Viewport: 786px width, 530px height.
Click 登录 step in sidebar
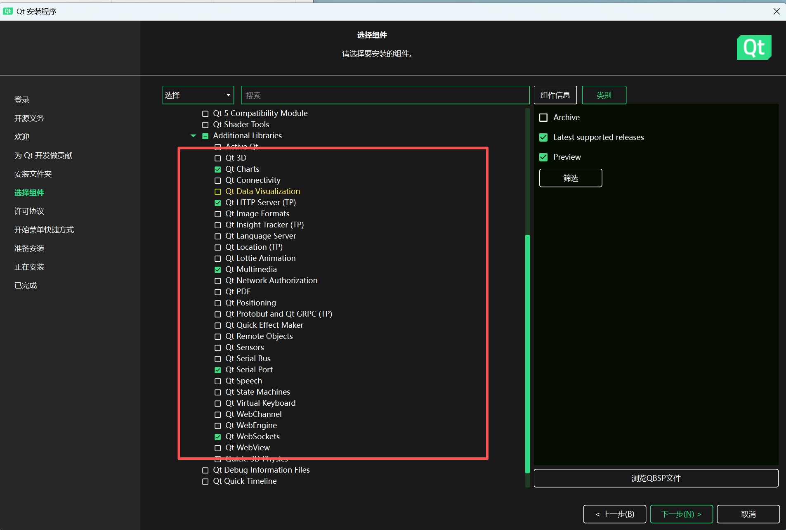click(22, 100)
